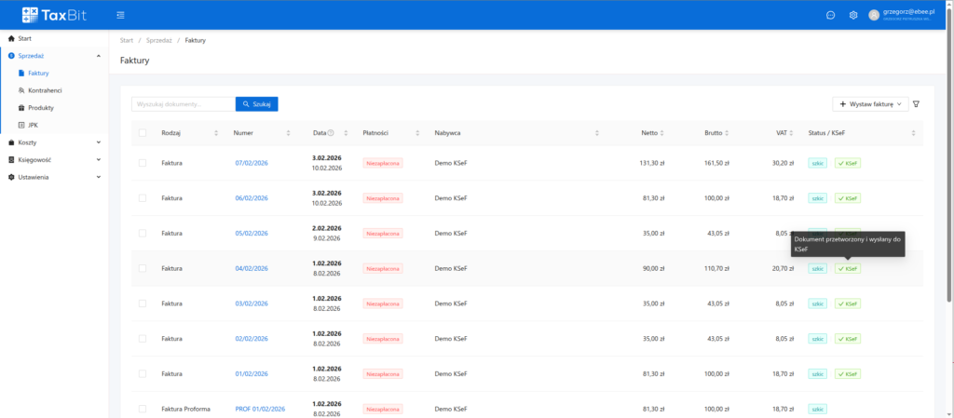Focus the Wyszukaj dokumenty search field
The width and height of the screenshot is (954, 418).
183,104
